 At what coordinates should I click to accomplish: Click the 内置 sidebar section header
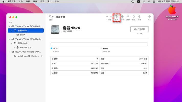(10, 23)
